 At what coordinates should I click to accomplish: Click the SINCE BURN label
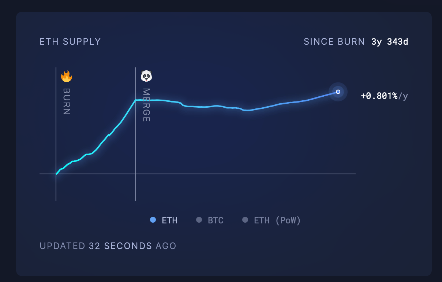(x=334, y=42)
